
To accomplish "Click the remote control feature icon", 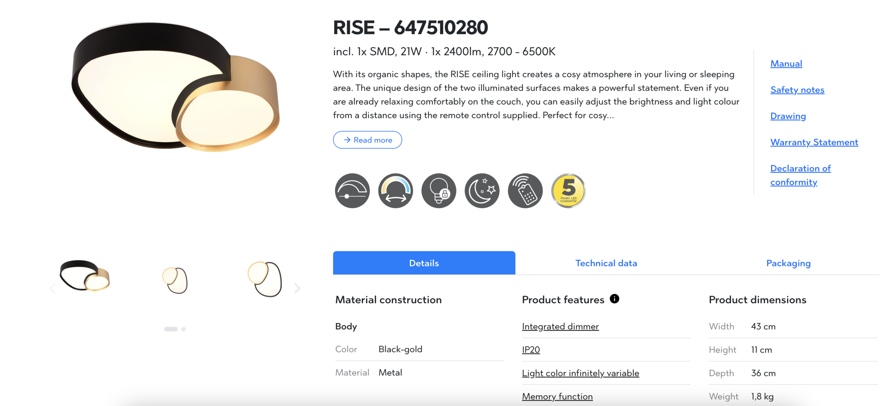I will (x=525, y=191).
